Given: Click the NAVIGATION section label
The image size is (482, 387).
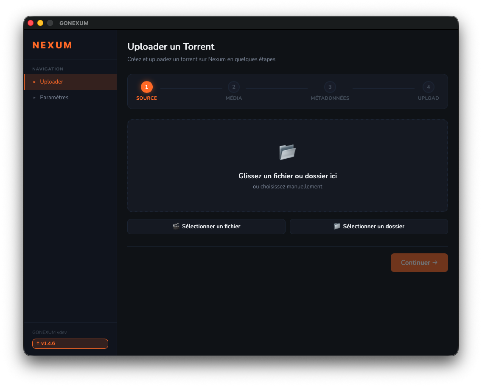Looking at the screenshot, I should coord(48,69).
